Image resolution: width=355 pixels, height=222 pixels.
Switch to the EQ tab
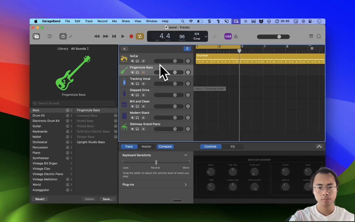[x=233, y=146]
